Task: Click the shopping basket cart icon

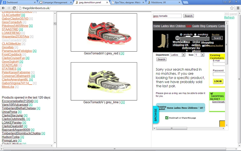Action: [212, 93]
